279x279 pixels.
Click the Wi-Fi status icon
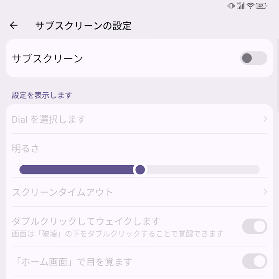coord(250,6)
